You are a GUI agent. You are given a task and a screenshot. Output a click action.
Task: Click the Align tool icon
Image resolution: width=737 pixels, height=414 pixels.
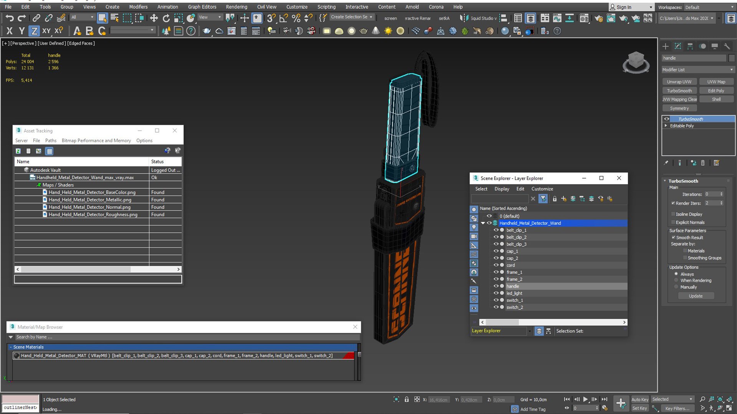tap(504, 18)
